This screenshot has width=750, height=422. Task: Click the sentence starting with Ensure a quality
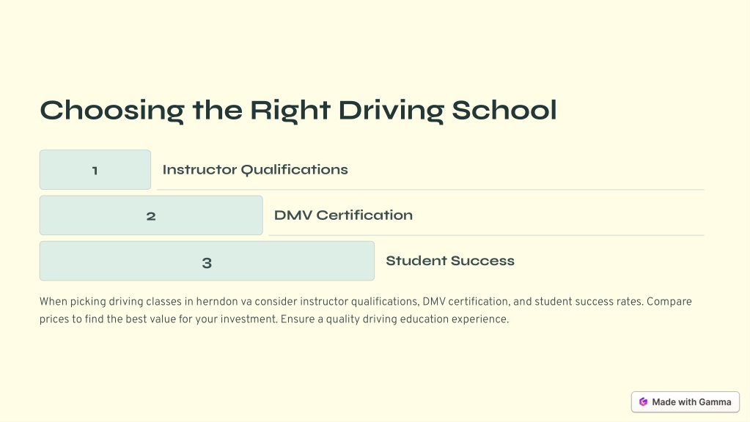coord(394,319)
